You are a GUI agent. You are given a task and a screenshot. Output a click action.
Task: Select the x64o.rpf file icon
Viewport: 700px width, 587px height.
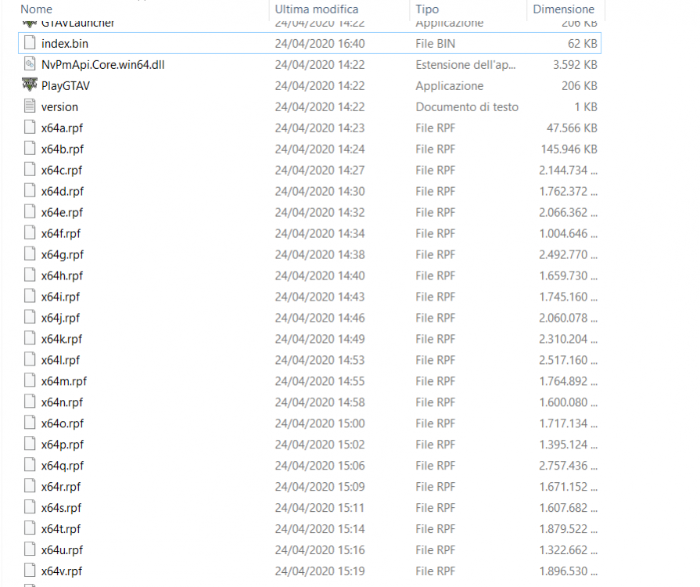coord(30,423)
